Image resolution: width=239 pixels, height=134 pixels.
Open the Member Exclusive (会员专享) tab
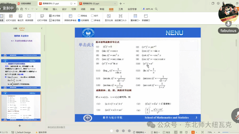pos(132,9)
